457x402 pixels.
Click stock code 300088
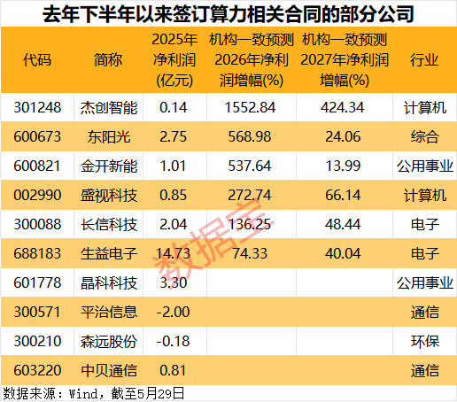coord(37,224)
